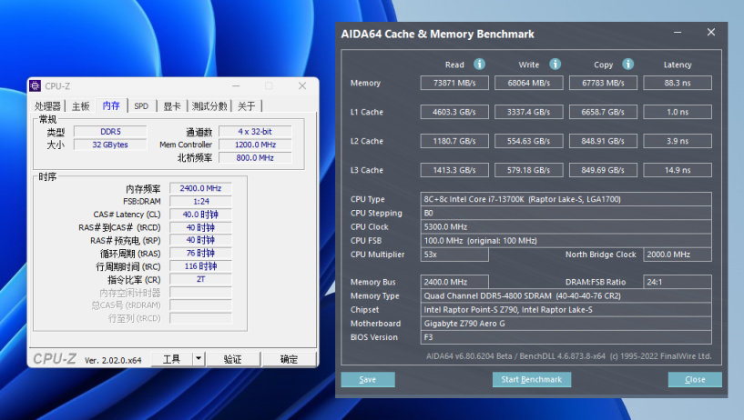Click L3 Cache Write value 579.18 GB/s
Viewport: 744px width, 420px height.
pos(528,170)
